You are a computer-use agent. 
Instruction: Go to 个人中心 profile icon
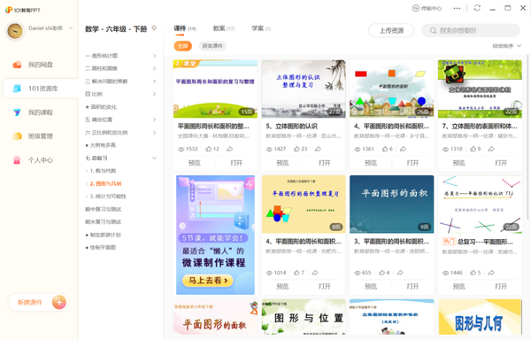(x=17, y=160)
